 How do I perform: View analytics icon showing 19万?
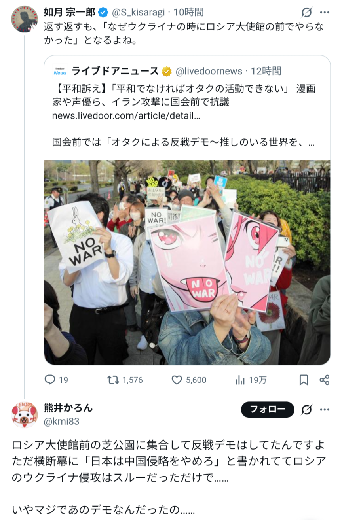240,380
